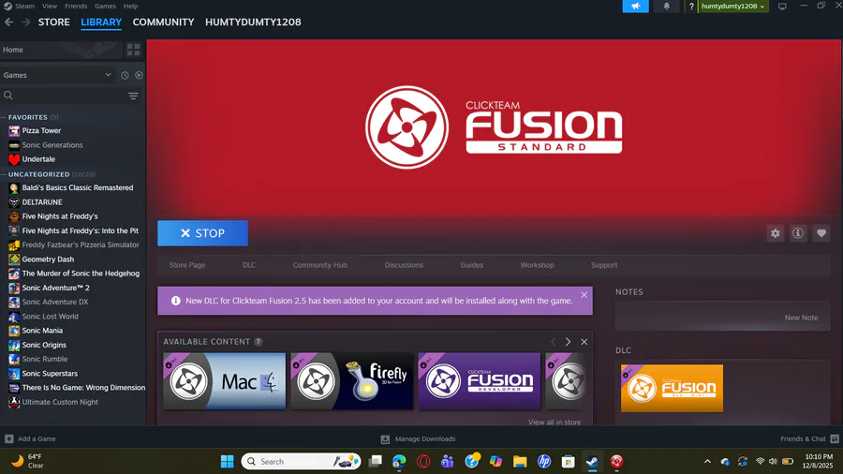Add Clickteam Fusion to favorites heart

(821, 233)
